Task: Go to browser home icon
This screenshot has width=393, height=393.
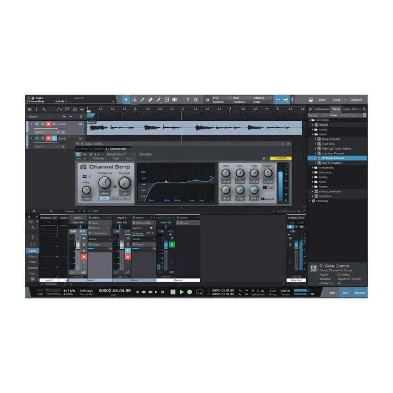Action: pyautogui.click(x=310, y=109)
